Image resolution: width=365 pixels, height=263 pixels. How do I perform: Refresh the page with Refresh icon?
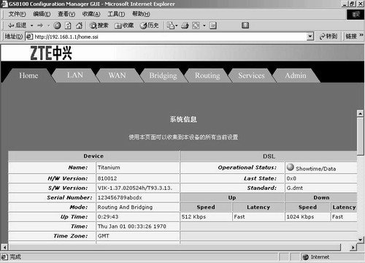pos(68,26)
